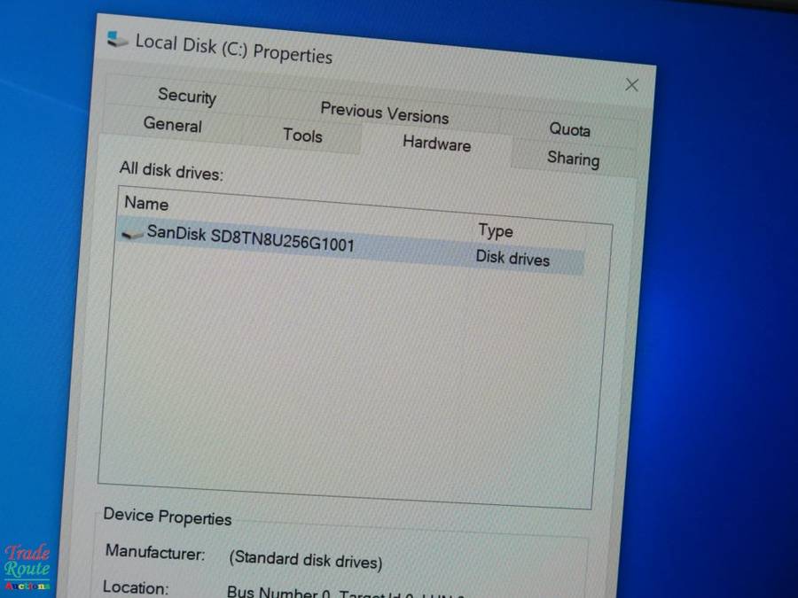Click the Disk drives type cell

[x=512, y=260]
